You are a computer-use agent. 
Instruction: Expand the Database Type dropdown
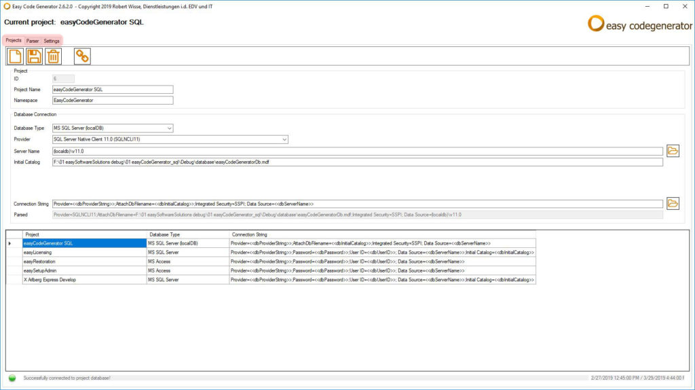pos(169,128)
